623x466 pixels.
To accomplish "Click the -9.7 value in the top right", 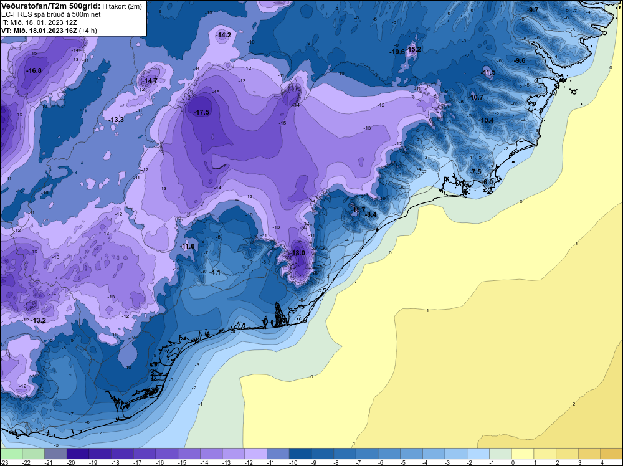I will click(x=533, y=10).
